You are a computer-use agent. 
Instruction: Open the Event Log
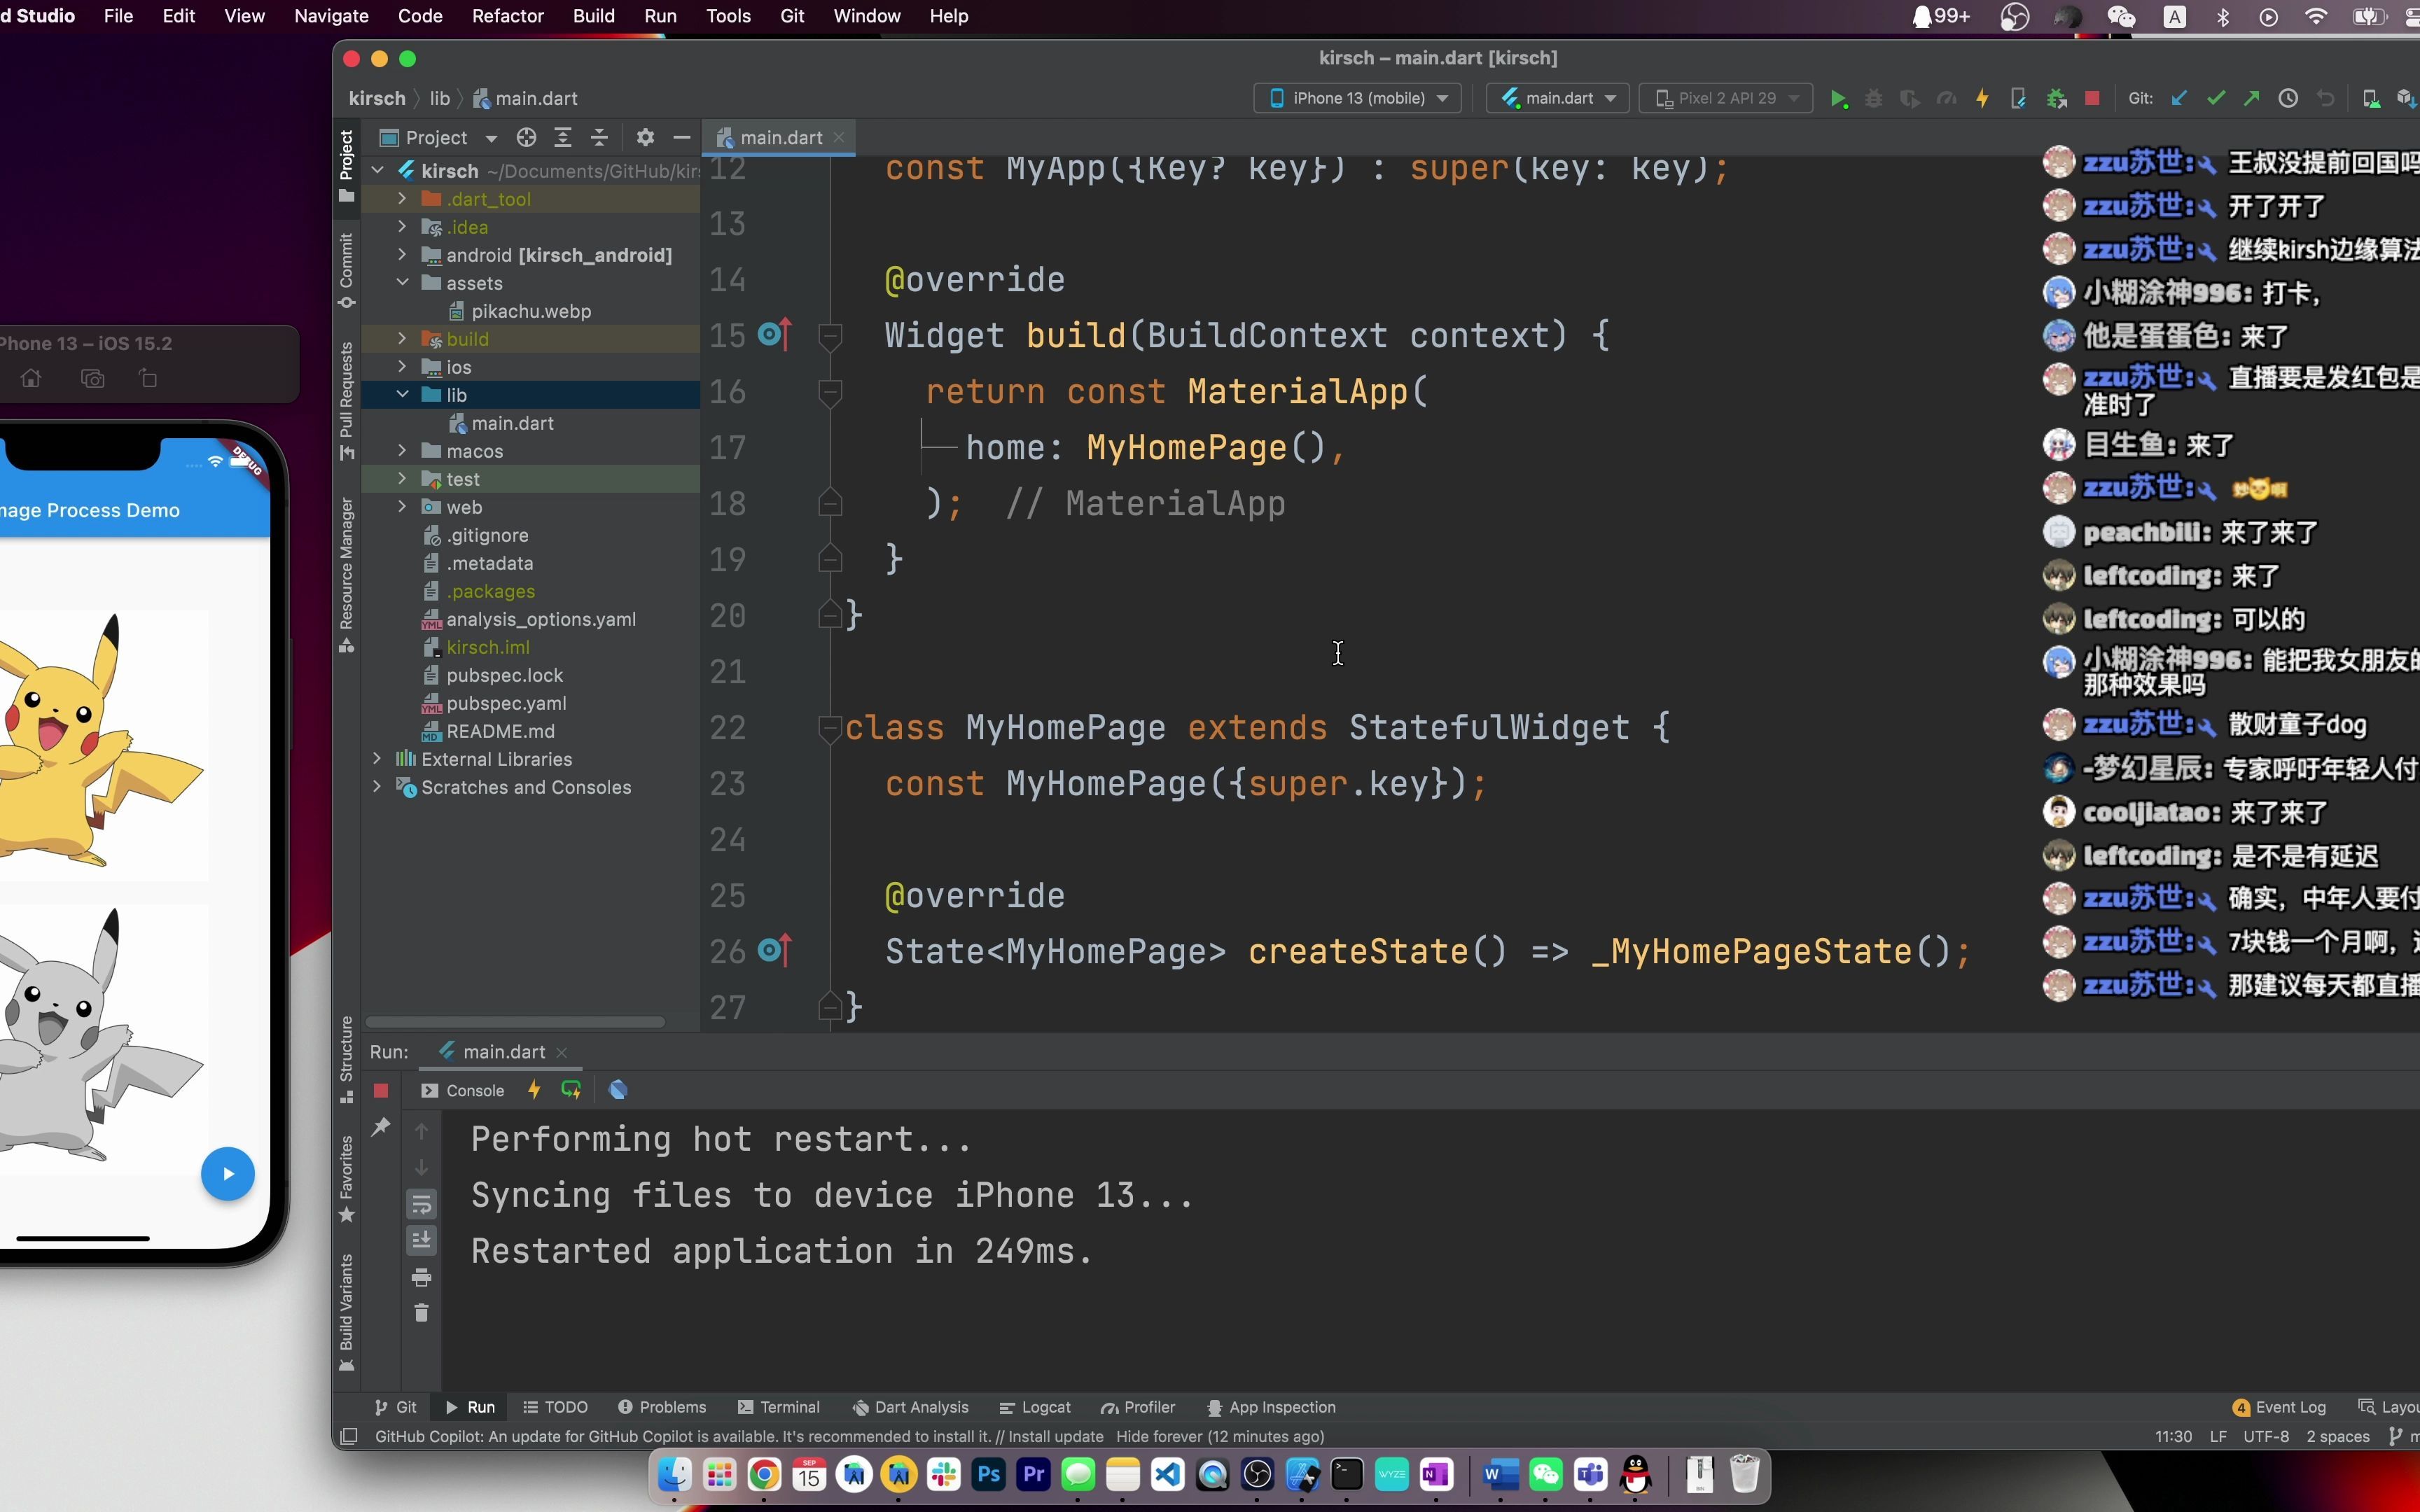click(2279, 1407)
